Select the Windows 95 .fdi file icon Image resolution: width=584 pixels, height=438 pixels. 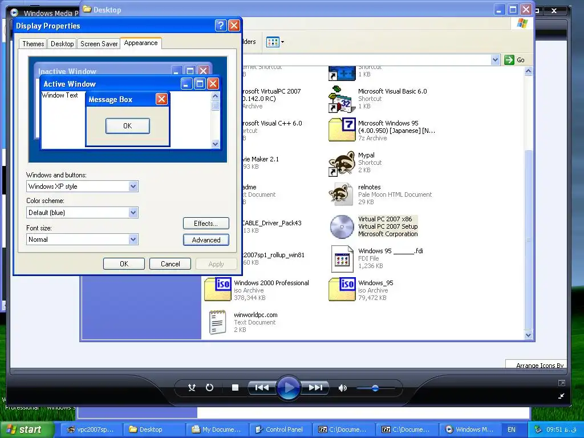pyautogui.click(x=342, y=258)
